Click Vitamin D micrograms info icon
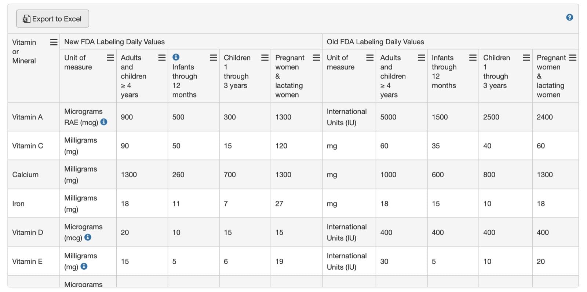Viewport: 587px width, 292px height. (x=88, y=237)
